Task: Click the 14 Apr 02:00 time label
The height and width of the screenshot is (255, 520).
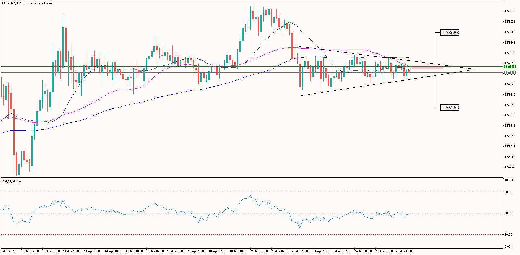Action: [x=93, y=251]
